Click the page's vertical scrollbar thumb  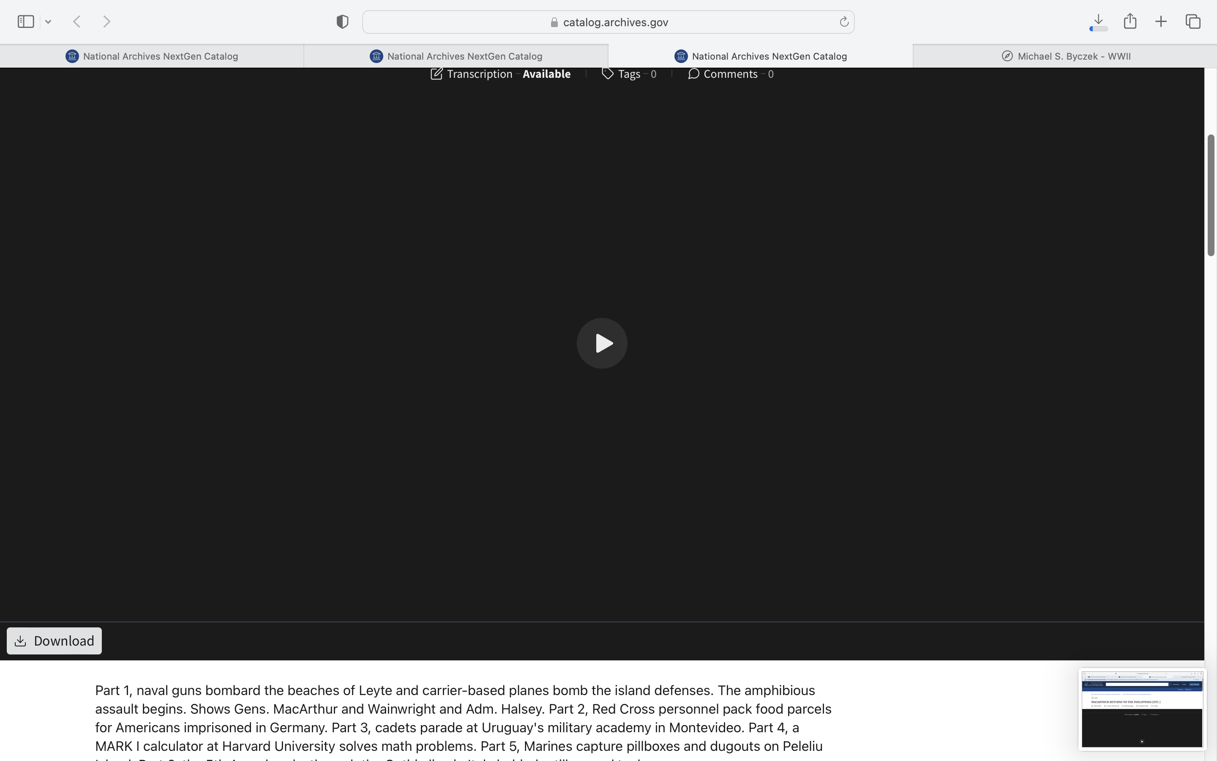click(x=1211, y=195)
